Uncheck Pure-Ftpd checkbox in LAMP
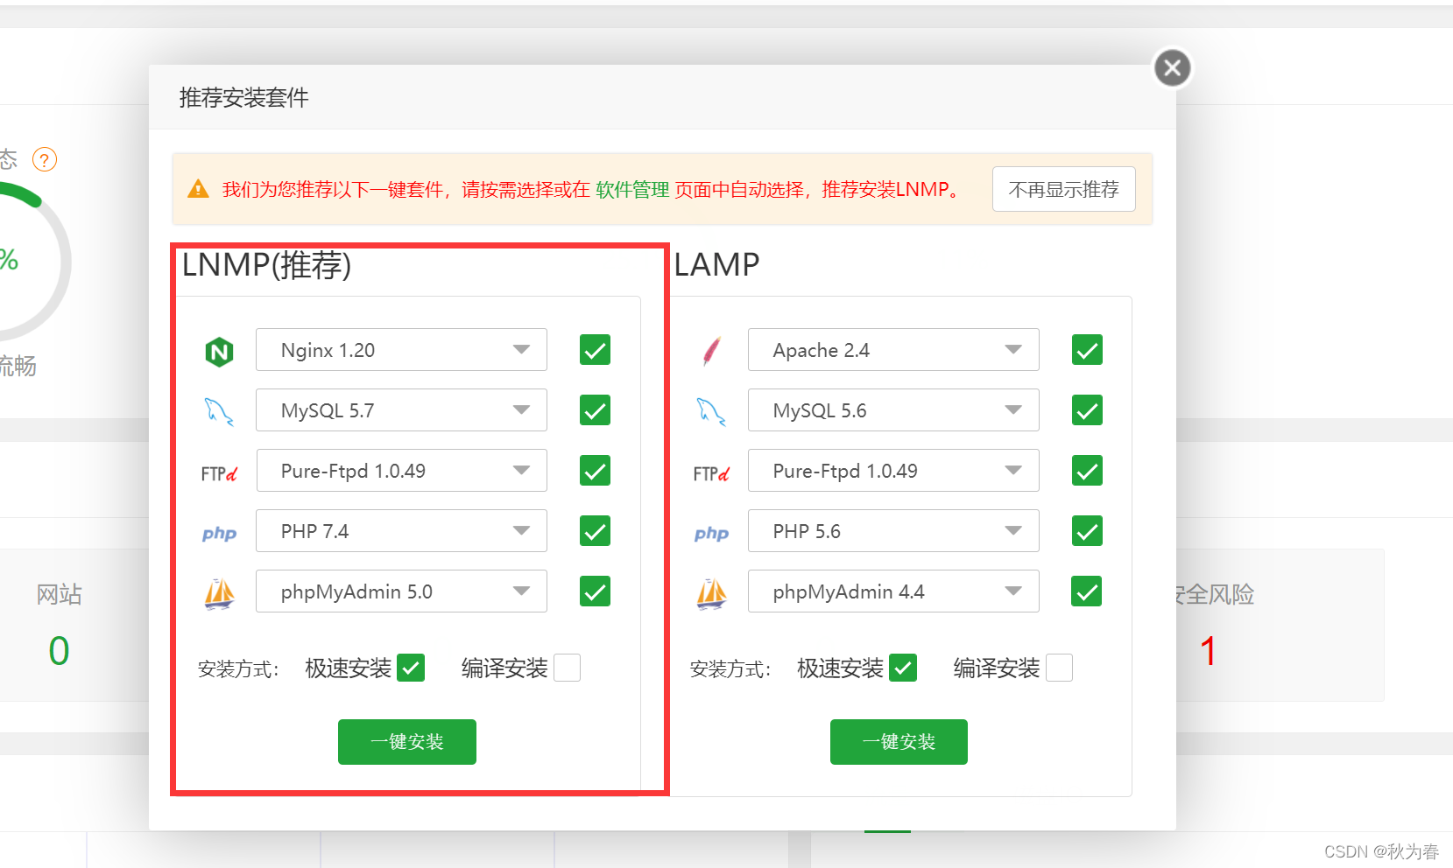1453x868 pixels. [x=1087, y=471]
